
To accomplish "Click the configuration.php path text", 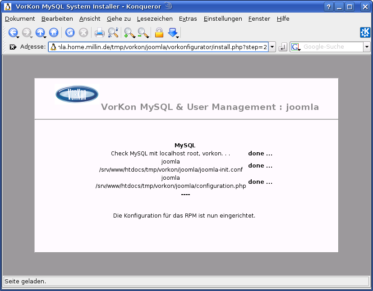I will click(x=171, y=186).
